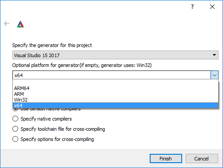Click the Specify the generator label text
The image size is (223, 168).
[x=52, y=45]
